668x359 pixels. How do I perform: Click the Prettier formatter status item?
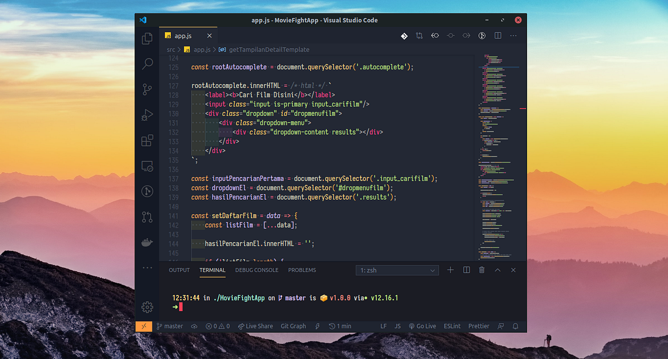click(478, 326)
